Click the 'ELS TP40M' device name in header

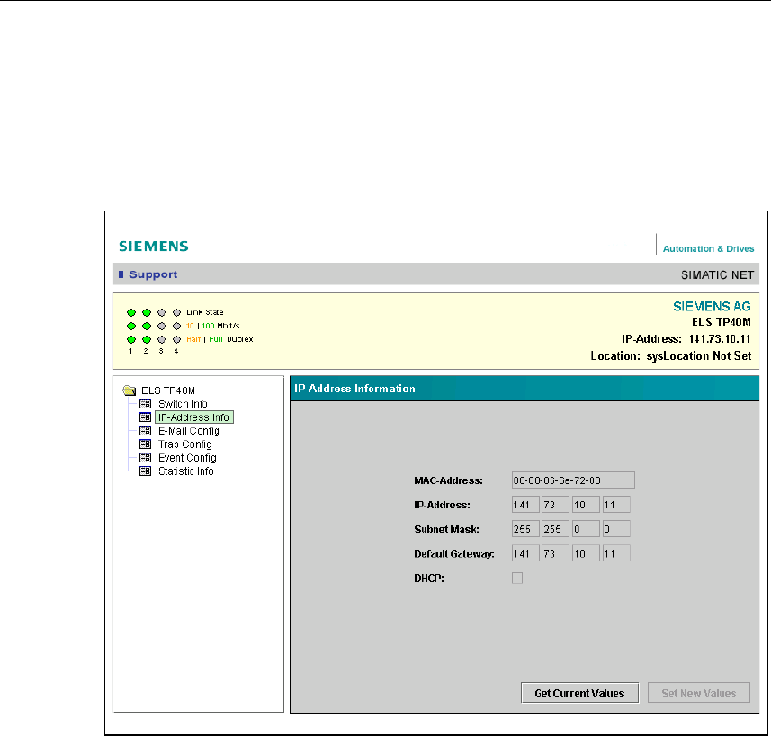pos(722,322)
